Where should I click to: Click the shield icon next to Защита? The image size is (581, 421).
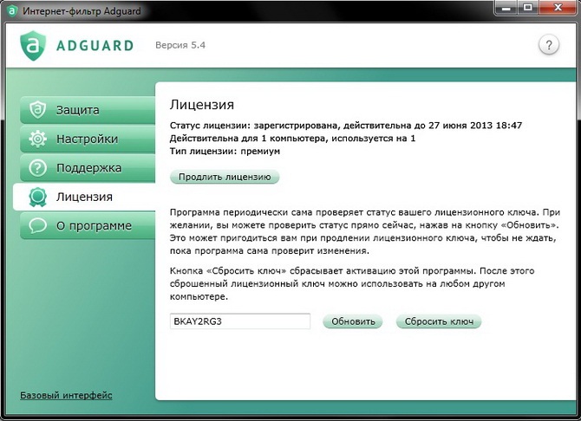(38, 110)
